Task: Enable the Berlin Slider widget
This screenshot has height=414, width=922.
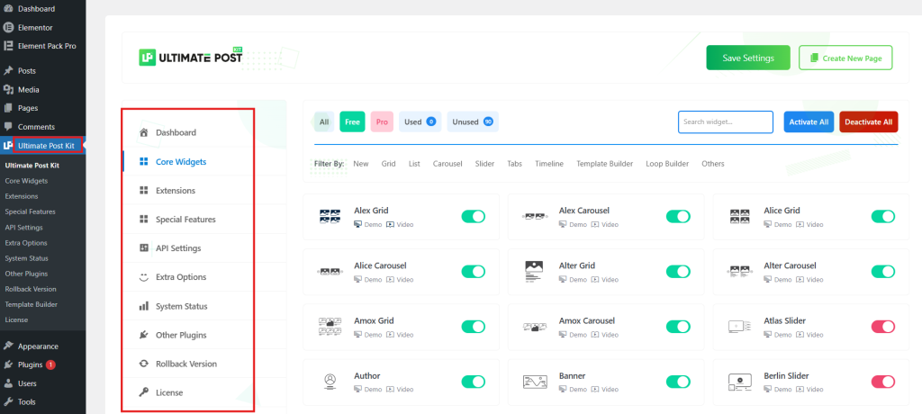Action: pyautogui.click(x=882, y=382)
